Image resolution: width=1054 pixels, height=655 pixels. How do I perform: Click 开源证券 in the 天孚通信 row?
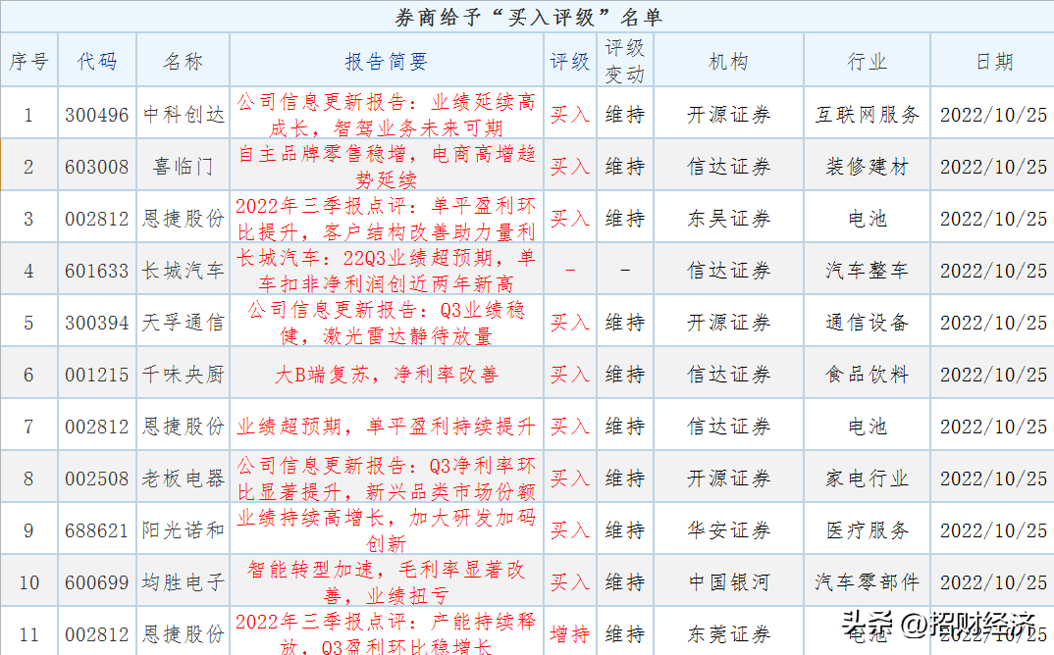pyautogui.click(x=728, y=323)
